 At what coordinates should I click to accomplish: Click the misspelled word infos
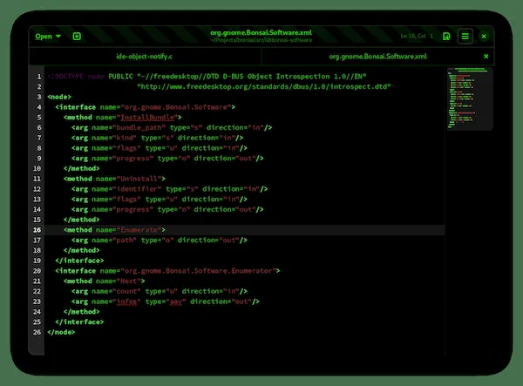[x=126, y=301]
